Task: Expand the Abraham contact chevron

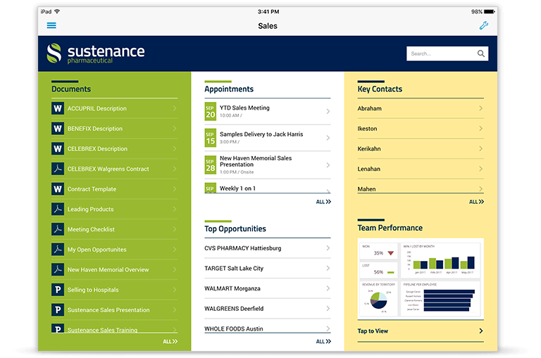Action: click(x=480, y=108)
